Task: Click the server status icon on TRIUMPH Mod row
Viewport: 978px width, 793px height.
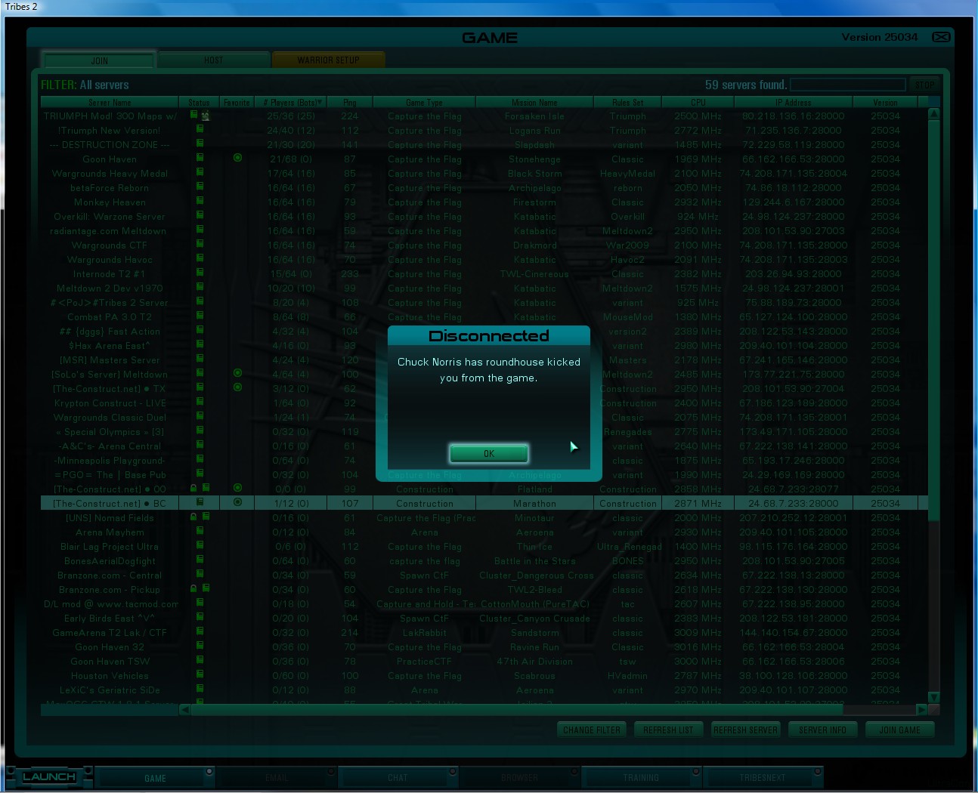Action: pyautogui.click(x=194, y=115)
